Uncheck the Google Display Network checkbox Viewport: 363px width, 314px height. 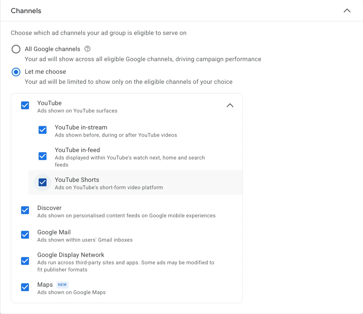coord(25,261)
